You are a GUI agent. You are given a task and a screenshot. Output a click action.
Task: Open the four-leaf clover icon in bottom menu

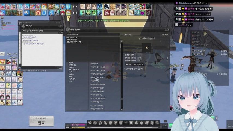(95, 123)
